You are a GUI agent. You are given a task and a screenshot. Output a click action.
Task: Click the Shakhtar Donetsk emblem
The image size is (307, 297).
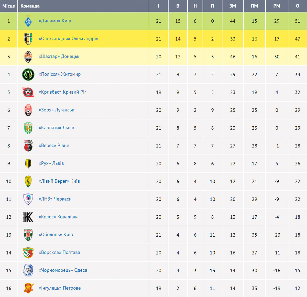pos(28,57)
